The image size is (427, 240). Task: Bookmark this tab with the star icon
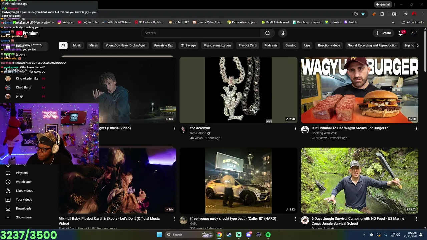click(x=363, y=14)
